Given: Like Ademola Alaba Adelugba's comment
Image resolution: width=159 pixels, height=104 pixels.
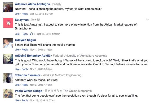Looking at the screenshot, I should [17, 14].
